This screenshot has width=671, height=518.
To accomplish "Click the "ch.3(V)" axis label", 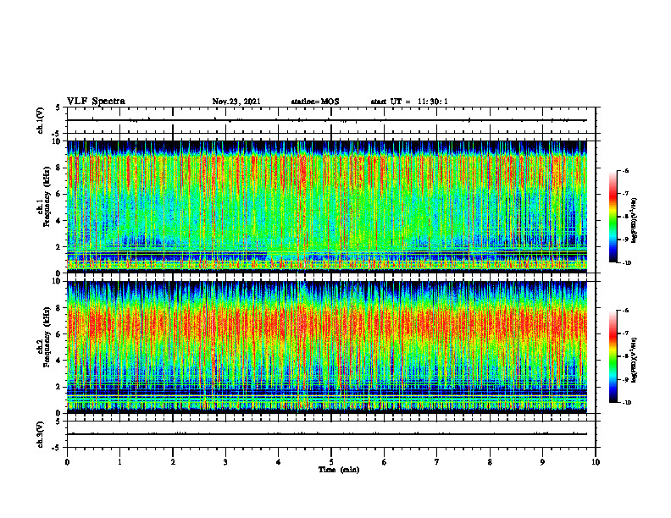I will pyautogui.click(x=41, y=434).
